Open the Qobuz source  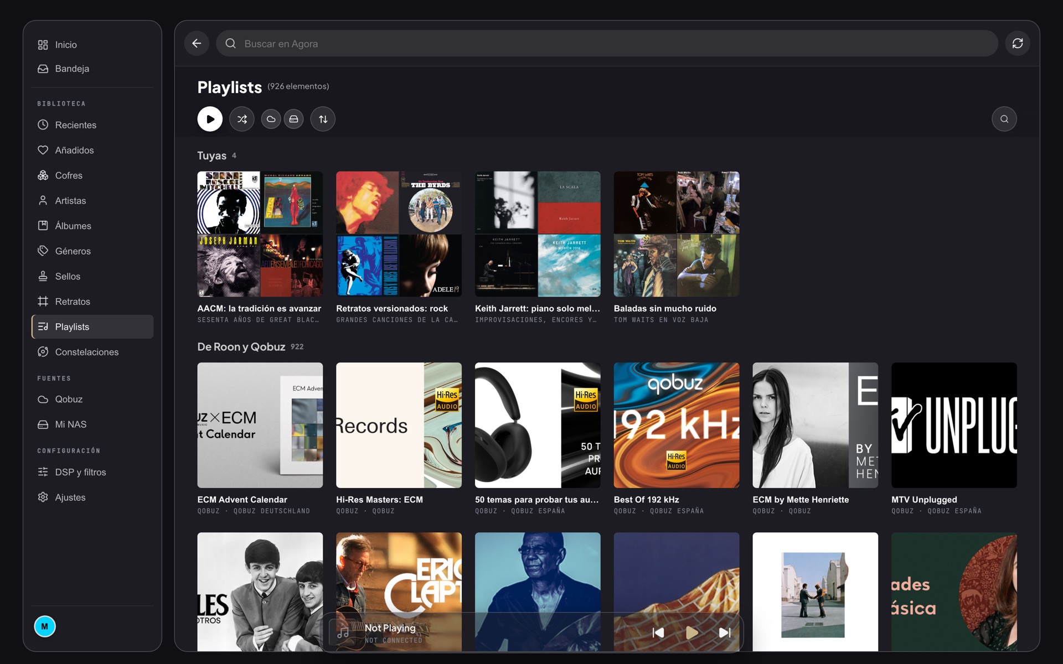tap(92, 399)
